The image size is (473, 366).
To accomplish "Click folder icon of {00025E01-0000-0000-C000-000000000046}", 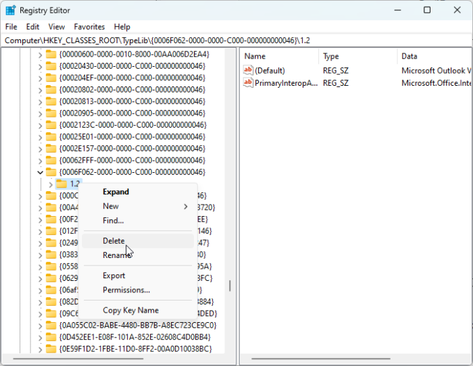I will (51, 136).
